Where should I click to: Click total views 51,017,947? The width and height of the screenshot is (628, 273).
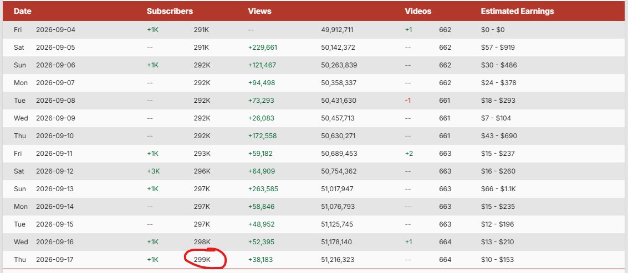pyautogui.click(x=337, y=189)
